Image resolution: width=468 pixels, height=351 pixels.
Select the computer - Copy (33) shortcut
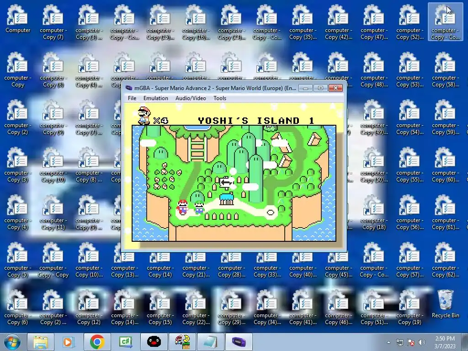pos(267,265)
